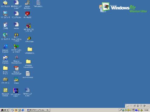Switch to the VPN manual Word taskbar button
150x112 pixels.
pos(38,110)
